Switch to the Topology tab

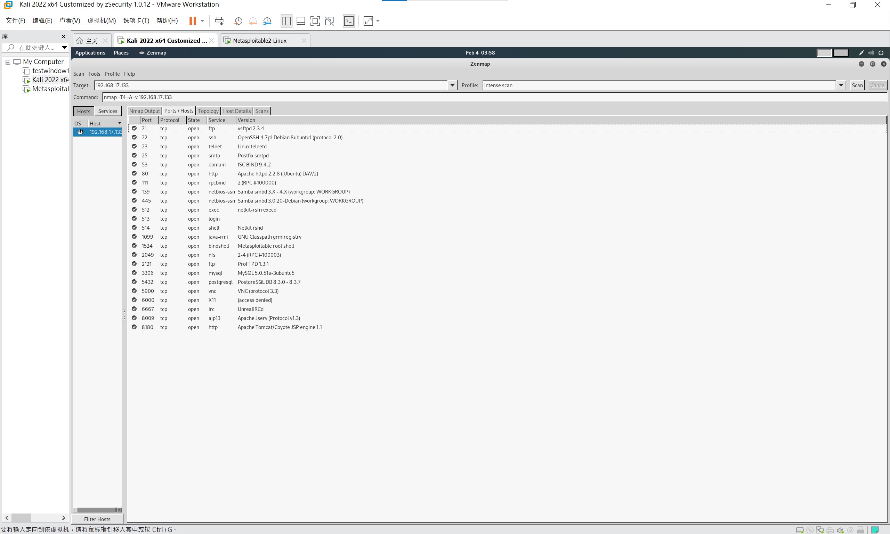point(208,111)
